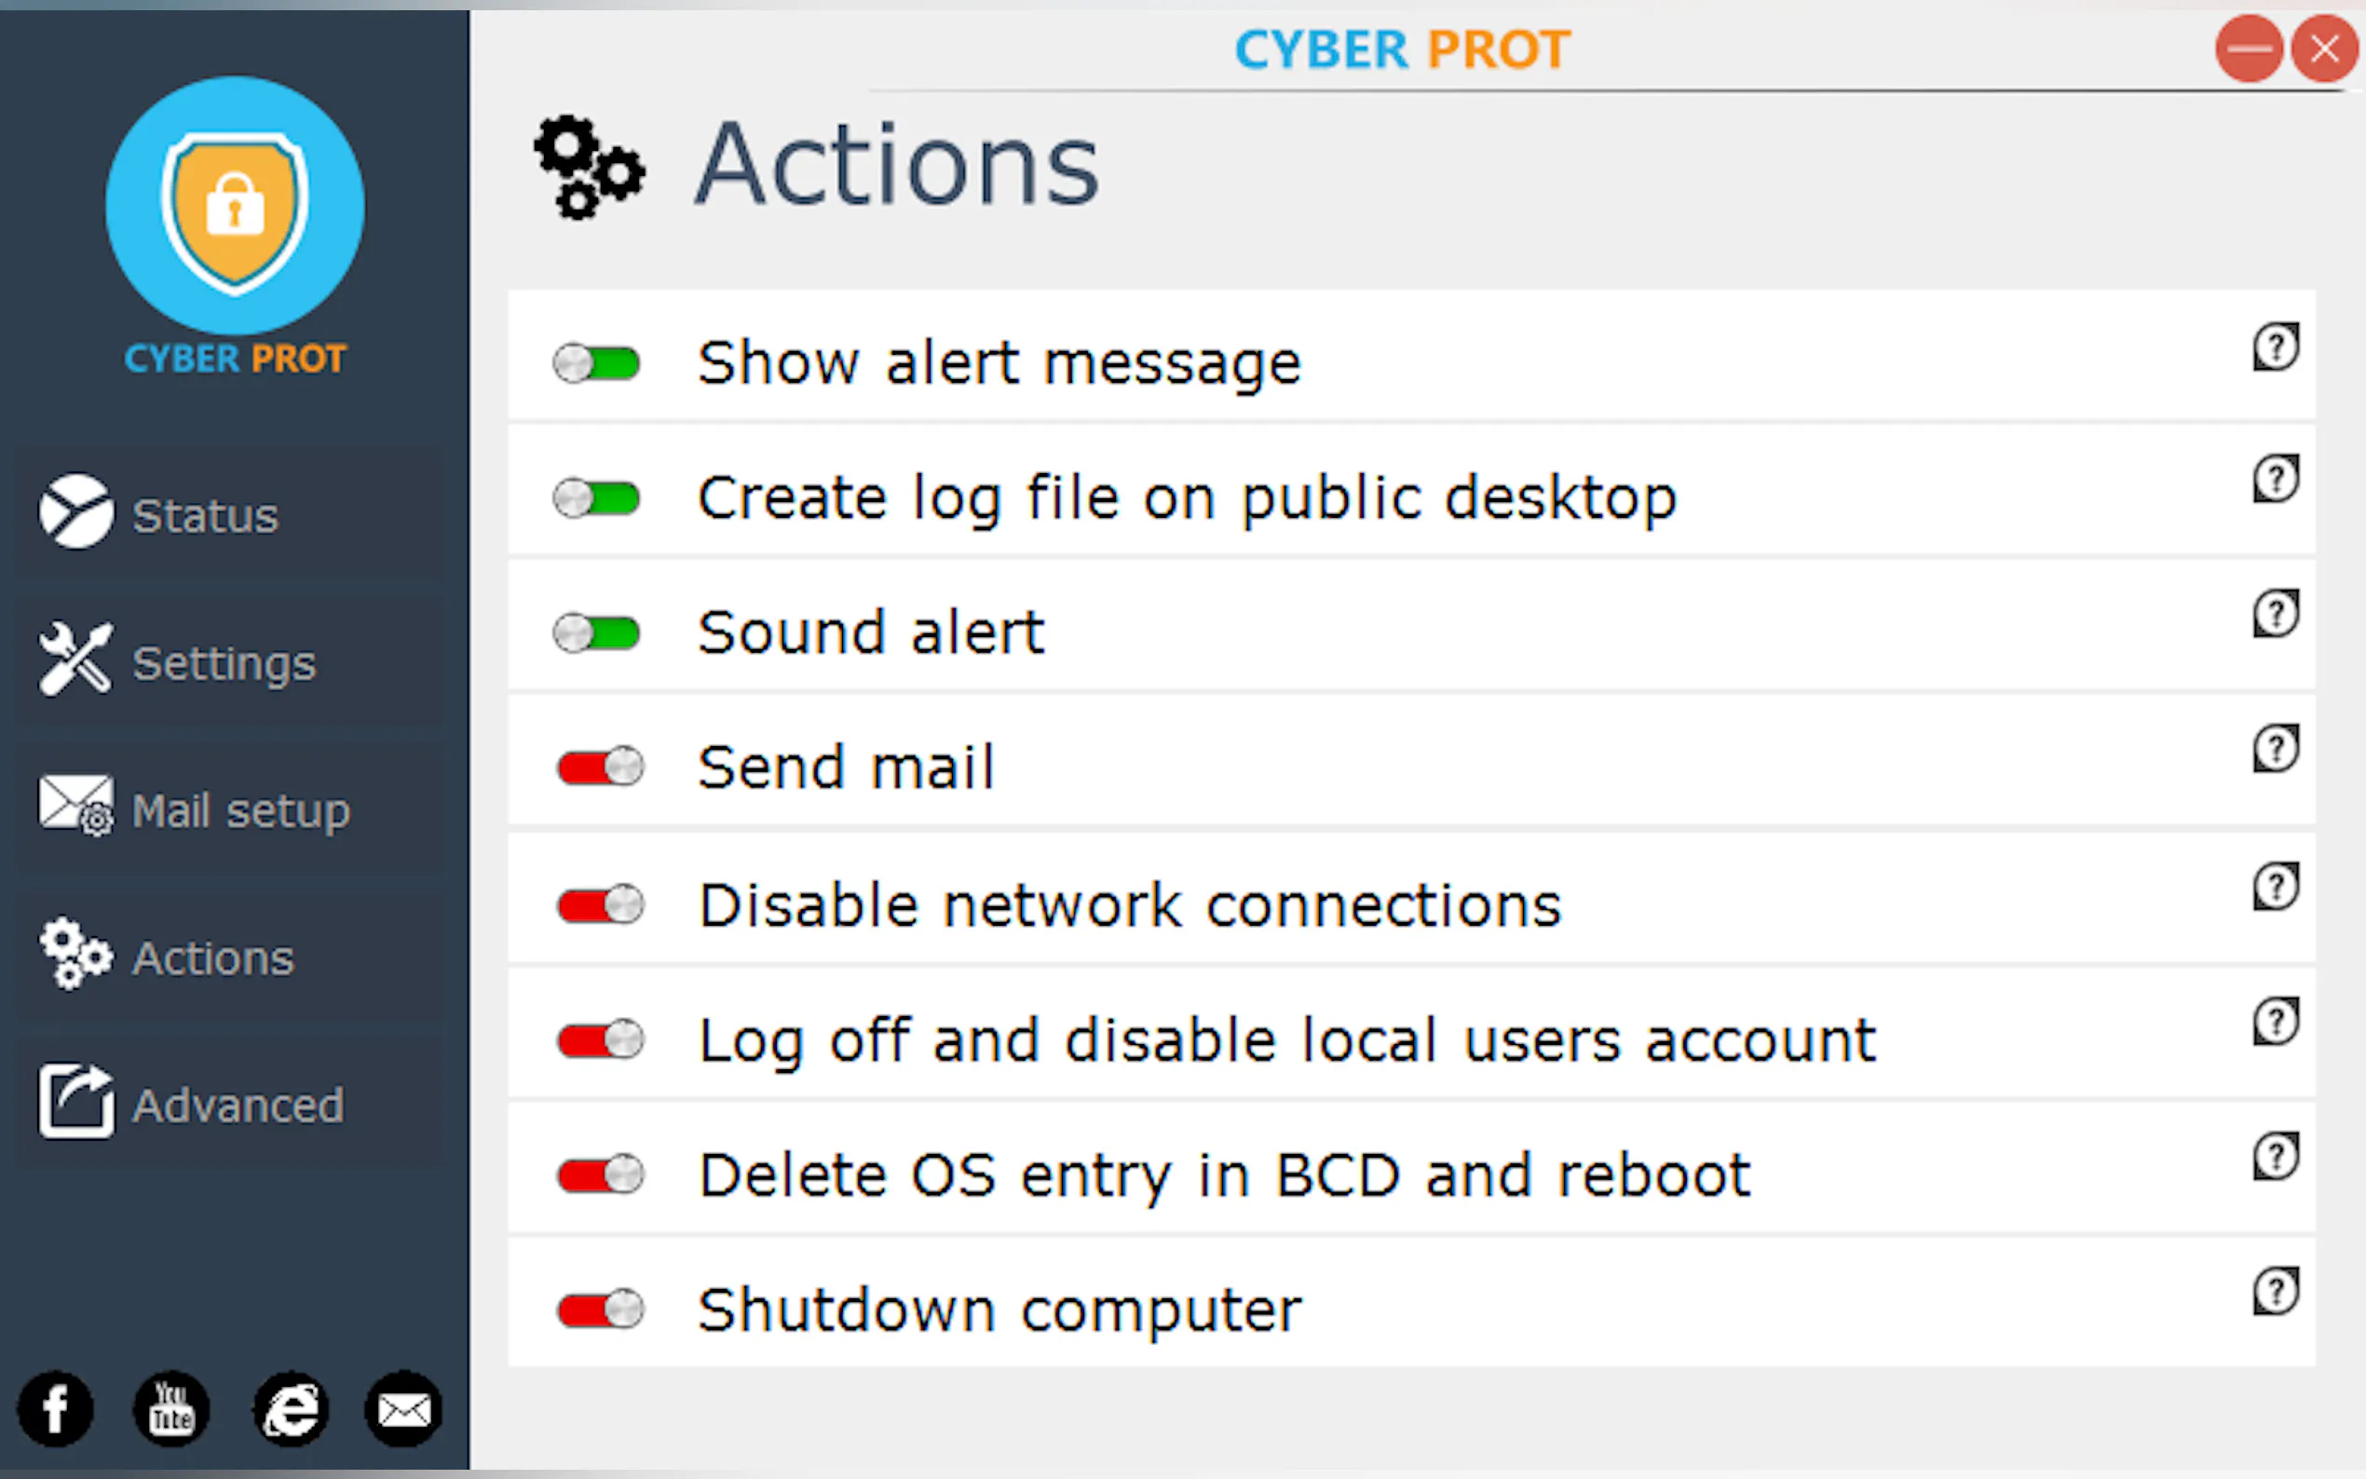Image resolution: width=2366 pixels, height=1479 pixels.
Task: Enable the Send mail toggle
Action: coord(601,767)
